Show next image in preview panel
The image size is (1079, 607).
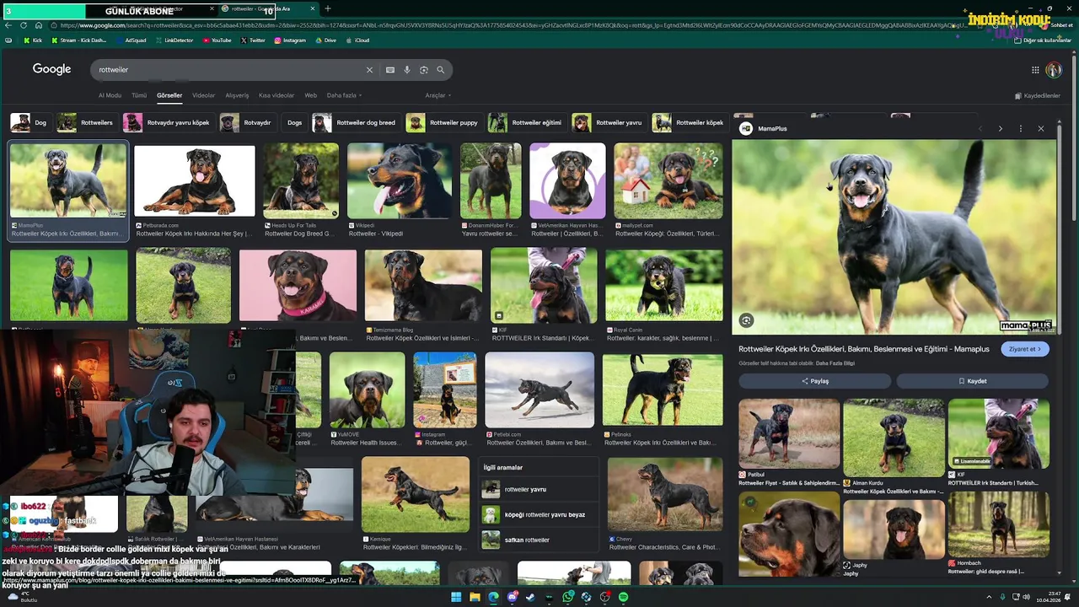pyautogui.click(x=1001, y=129)
